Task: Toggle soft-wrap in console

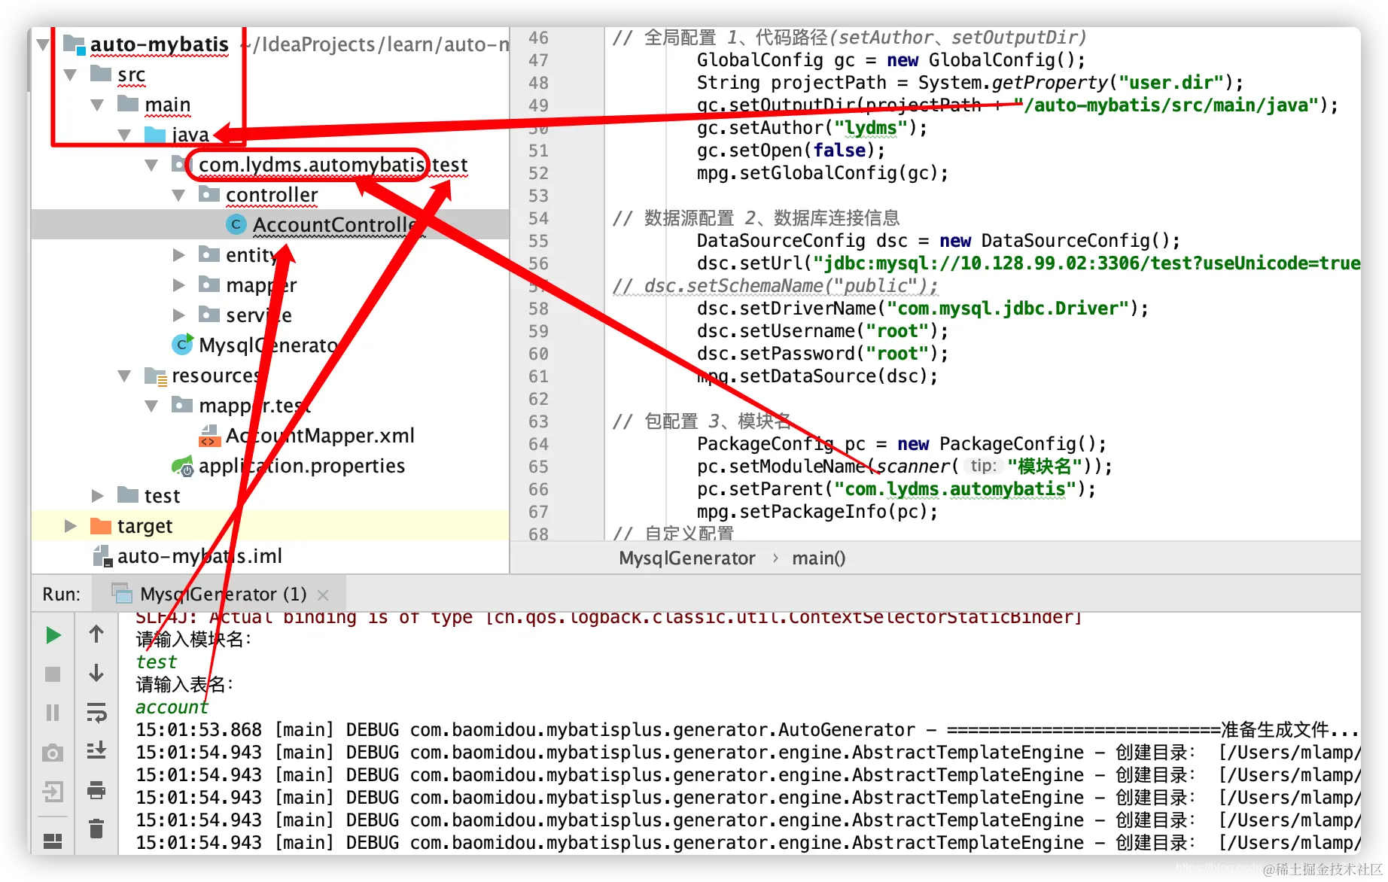Action: tap(96, 712)
